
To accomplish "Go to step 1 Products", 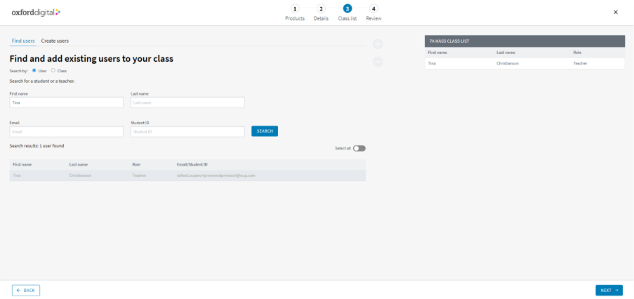I will tap(295, 9).
